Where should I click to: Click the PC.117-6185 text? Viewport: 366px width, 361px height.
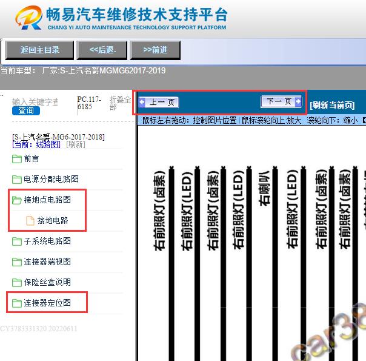(89, 103)
